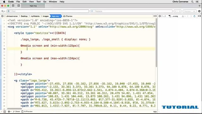Viewport: 202px width, 114px height.
Task: Navigate back in the right preview pane
Action: tap(188, 16)
